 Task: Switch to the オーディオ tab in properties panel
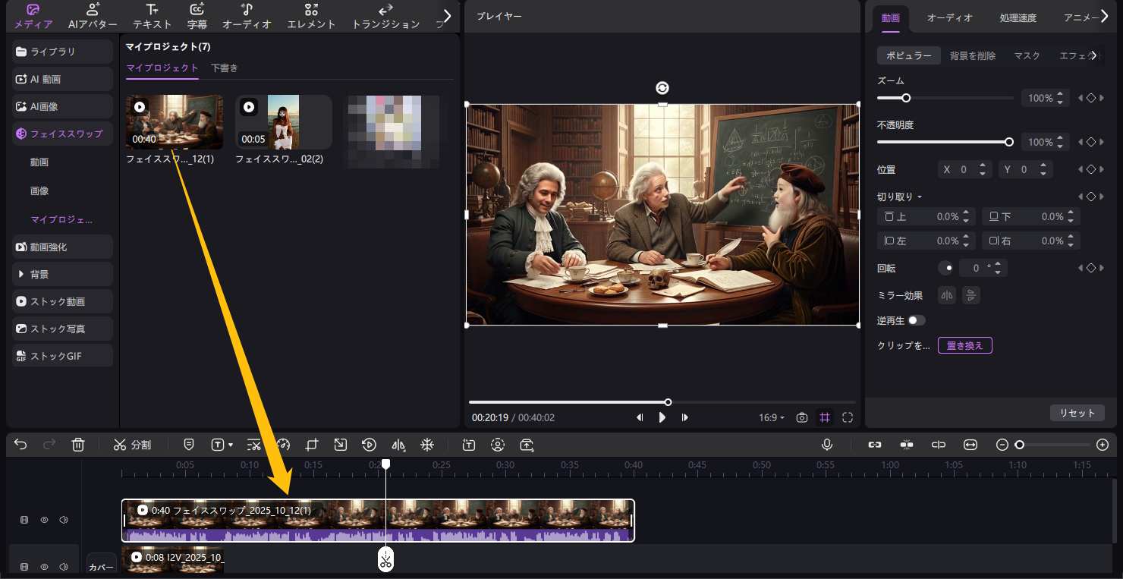(949, 17)
